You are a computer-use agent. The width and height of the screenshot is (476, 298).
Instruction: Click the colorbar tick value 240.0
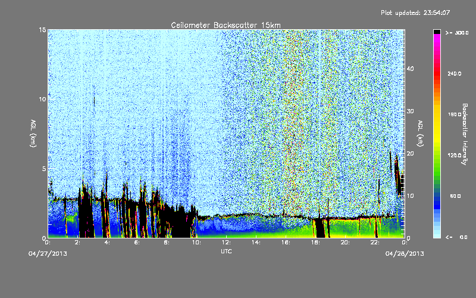click(x=455, y=74)
